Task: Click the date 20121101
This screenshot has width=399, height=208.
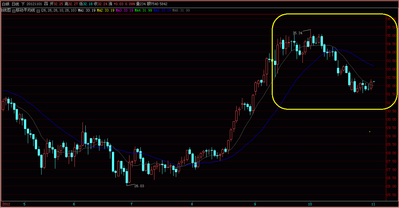Action: (35, 4)
